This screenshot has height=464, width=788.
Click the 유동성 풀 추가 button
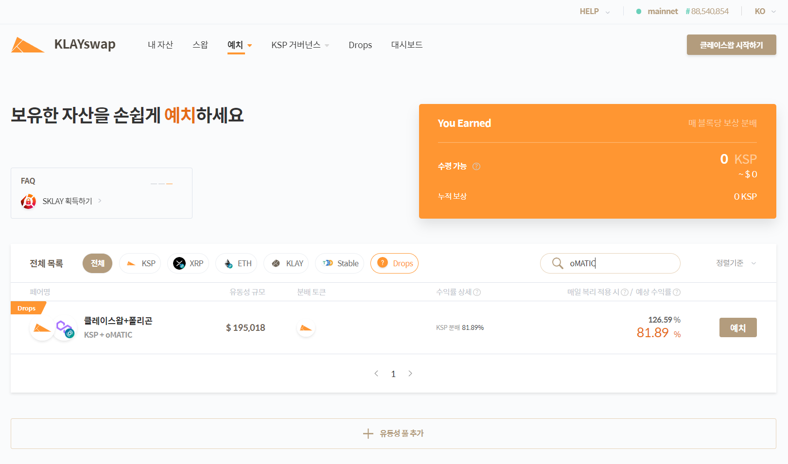[x=393, y=433]
